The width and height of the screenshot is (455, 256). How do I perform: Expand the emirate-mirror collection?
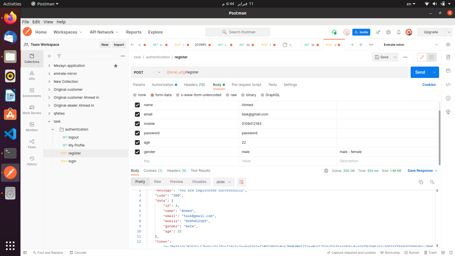tap(49, 74)
